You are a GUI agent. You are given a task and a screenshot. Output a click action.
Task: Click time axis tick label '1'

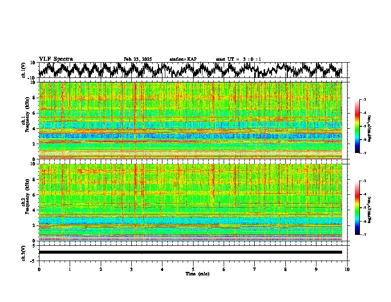[x=70, y=269]
